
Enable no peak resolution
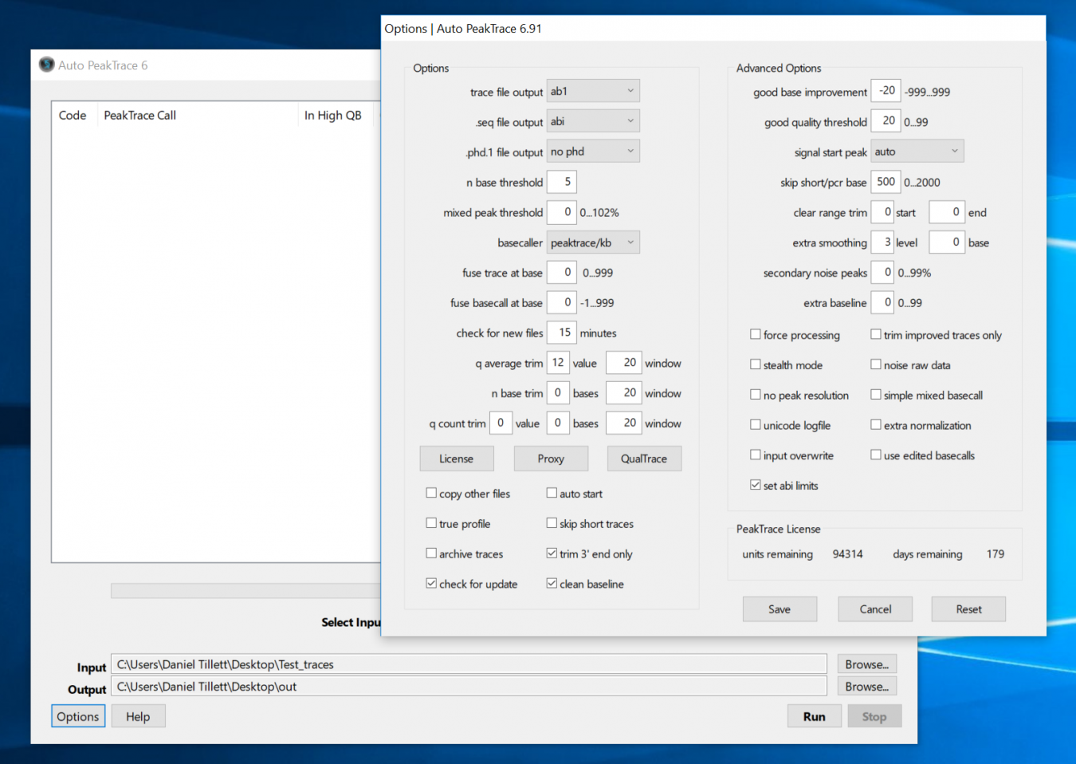click(x=756, y=395)
